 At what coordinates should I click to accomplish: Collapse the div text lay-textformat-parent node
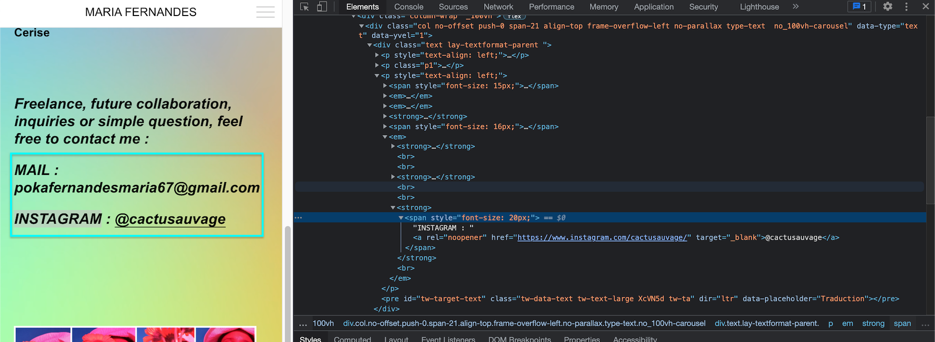(369, 45)
